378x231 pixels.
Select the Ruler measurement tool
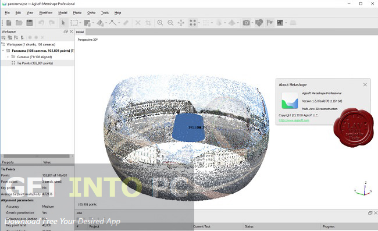coord(113,23)
